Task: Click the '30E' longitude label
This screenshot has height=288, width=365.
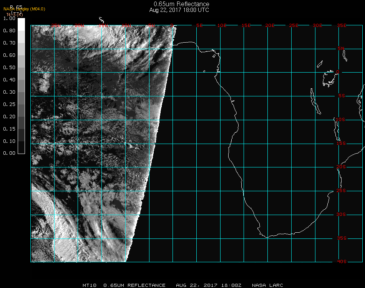Action: 317,25
